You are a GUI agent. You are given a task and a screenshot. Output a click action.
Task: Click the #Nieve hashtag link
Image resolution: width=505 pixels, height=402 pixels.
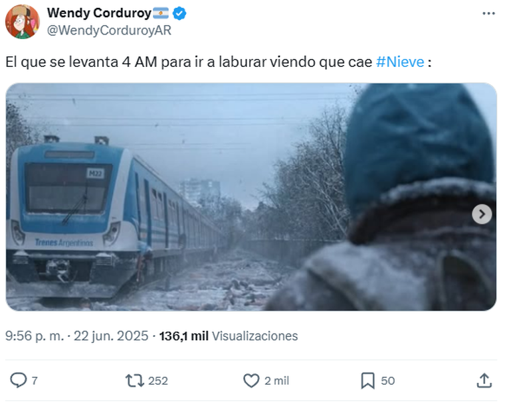coord(400,62)
